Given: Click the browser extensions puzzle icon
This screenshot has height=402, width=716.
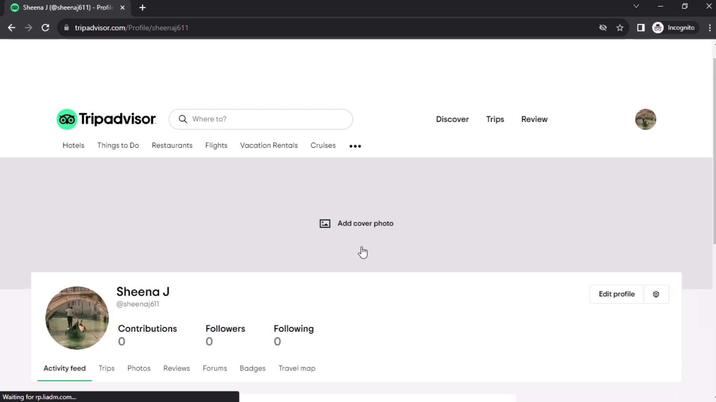Looking at the screenshot, I should coord(641,28).
